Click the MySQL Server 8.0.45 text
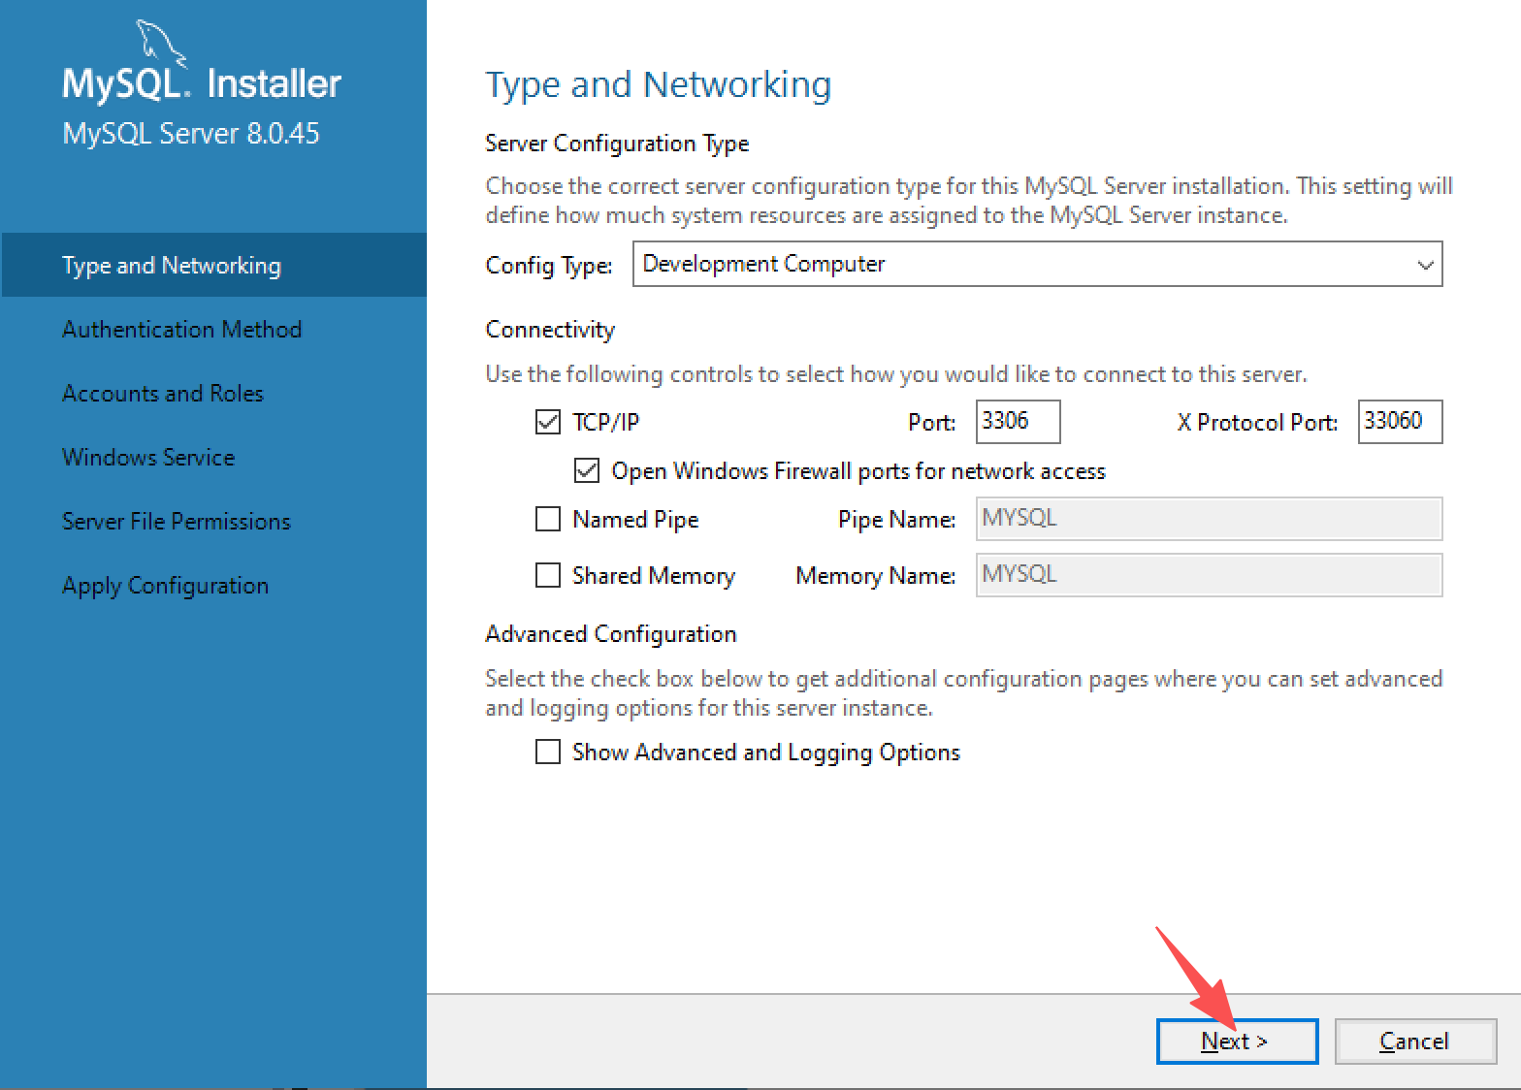The width and height of the screenshot is (1521, 1090). [191, 134]
